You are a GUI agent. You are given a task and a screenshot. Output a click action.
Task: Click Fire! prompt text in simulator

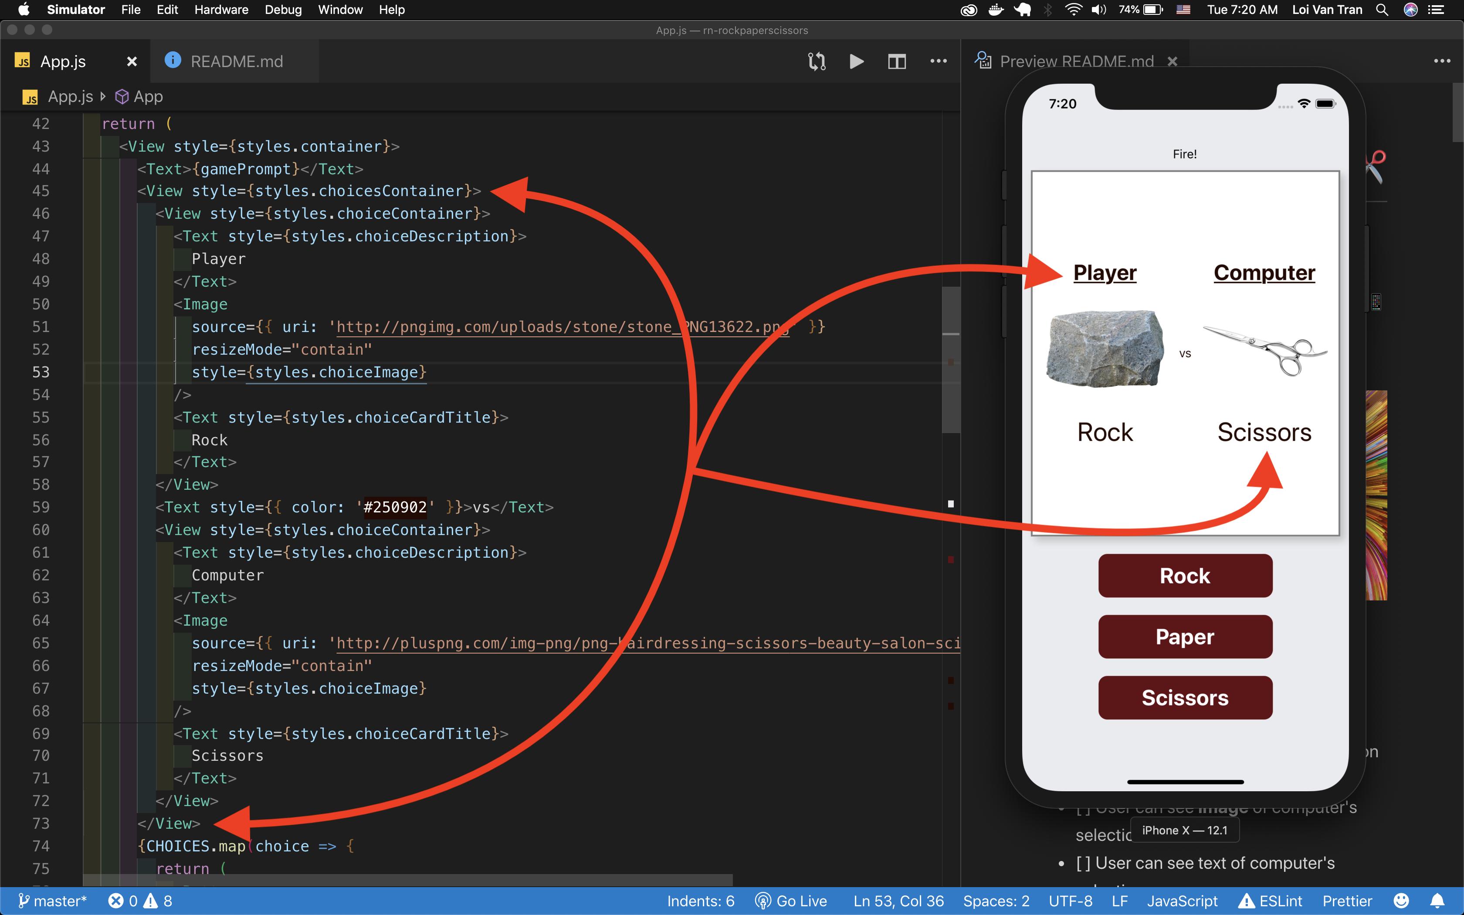click(1185, 154)
